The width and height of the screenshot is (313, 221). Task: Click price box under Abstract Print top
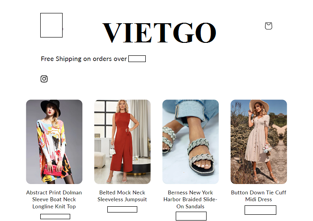(x=55, y=217)
